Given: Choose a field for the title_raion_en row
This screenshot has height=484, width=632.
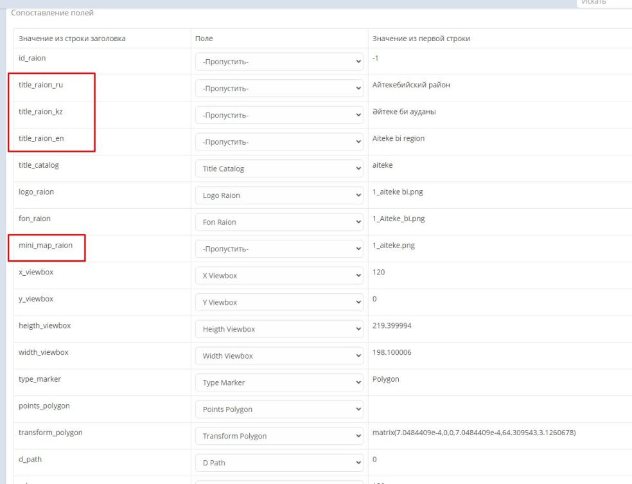Looking at the screenshot, I should pos(279,142).
